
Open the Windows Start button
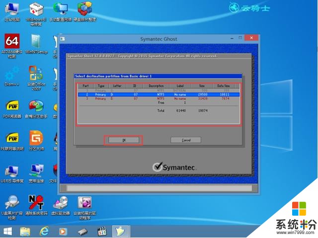pyautogui.click(x=8, y=232)
